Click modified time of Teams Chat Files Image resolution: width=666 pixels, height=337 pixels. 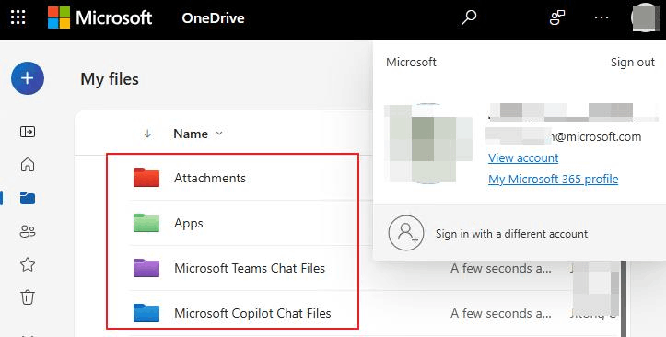coord(501,268)
